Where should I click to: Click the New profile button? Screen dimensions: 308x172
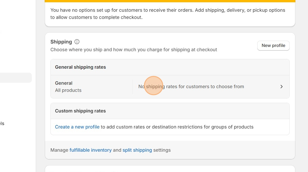tap(273, 46)
